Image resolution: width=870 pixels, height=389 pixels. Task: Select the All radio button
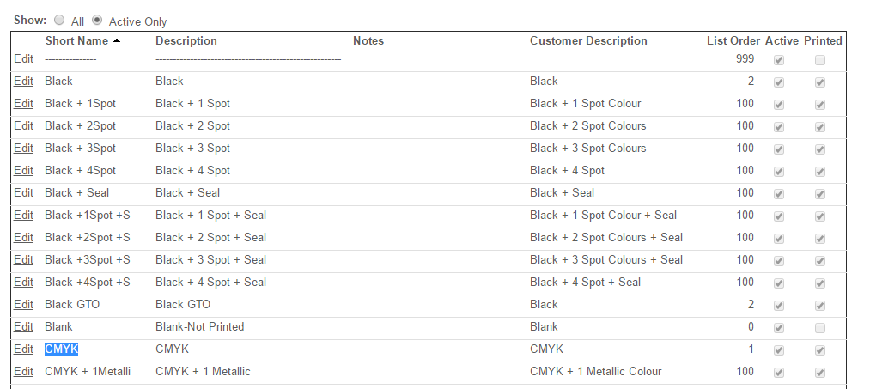pyautogui.click(x=59, y=20)
